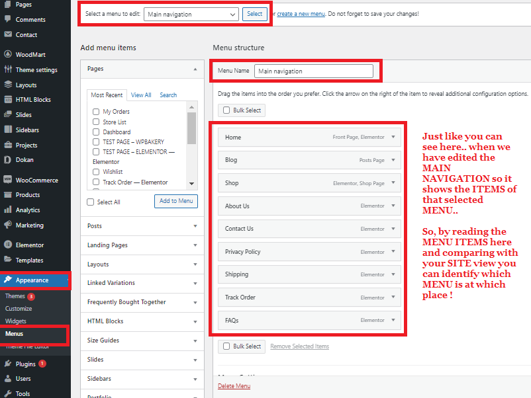Click the pages list scrollbar thumb
Viewport: 531px width, 398px height.
[191, 128]
